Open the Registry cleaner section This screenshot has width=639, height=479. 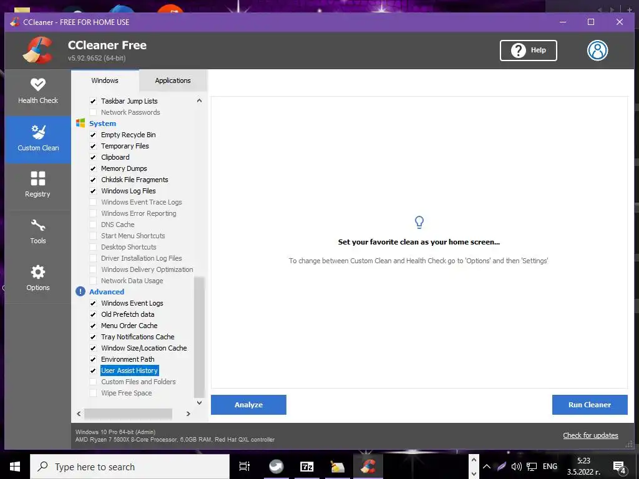click(x=38, y=185)
